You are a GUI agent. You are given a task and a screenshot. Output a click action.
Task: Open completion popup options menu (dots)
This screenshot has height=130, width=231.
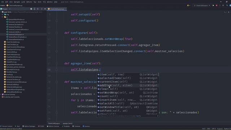158,116
